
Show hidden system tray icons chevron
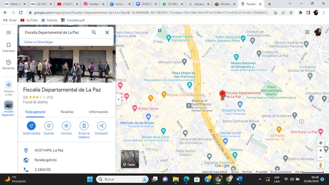tap(260, 179)
